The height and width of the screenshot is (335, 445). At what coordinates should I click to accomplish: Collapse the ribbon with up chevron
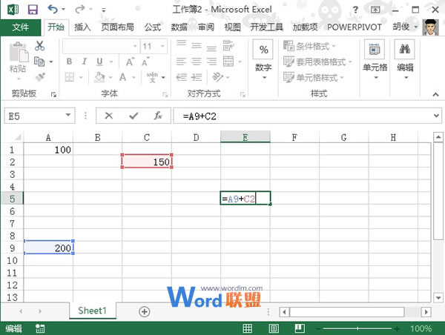435,94
